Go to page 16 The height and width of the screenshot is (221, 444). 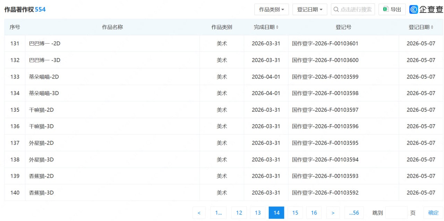[314, 213]
